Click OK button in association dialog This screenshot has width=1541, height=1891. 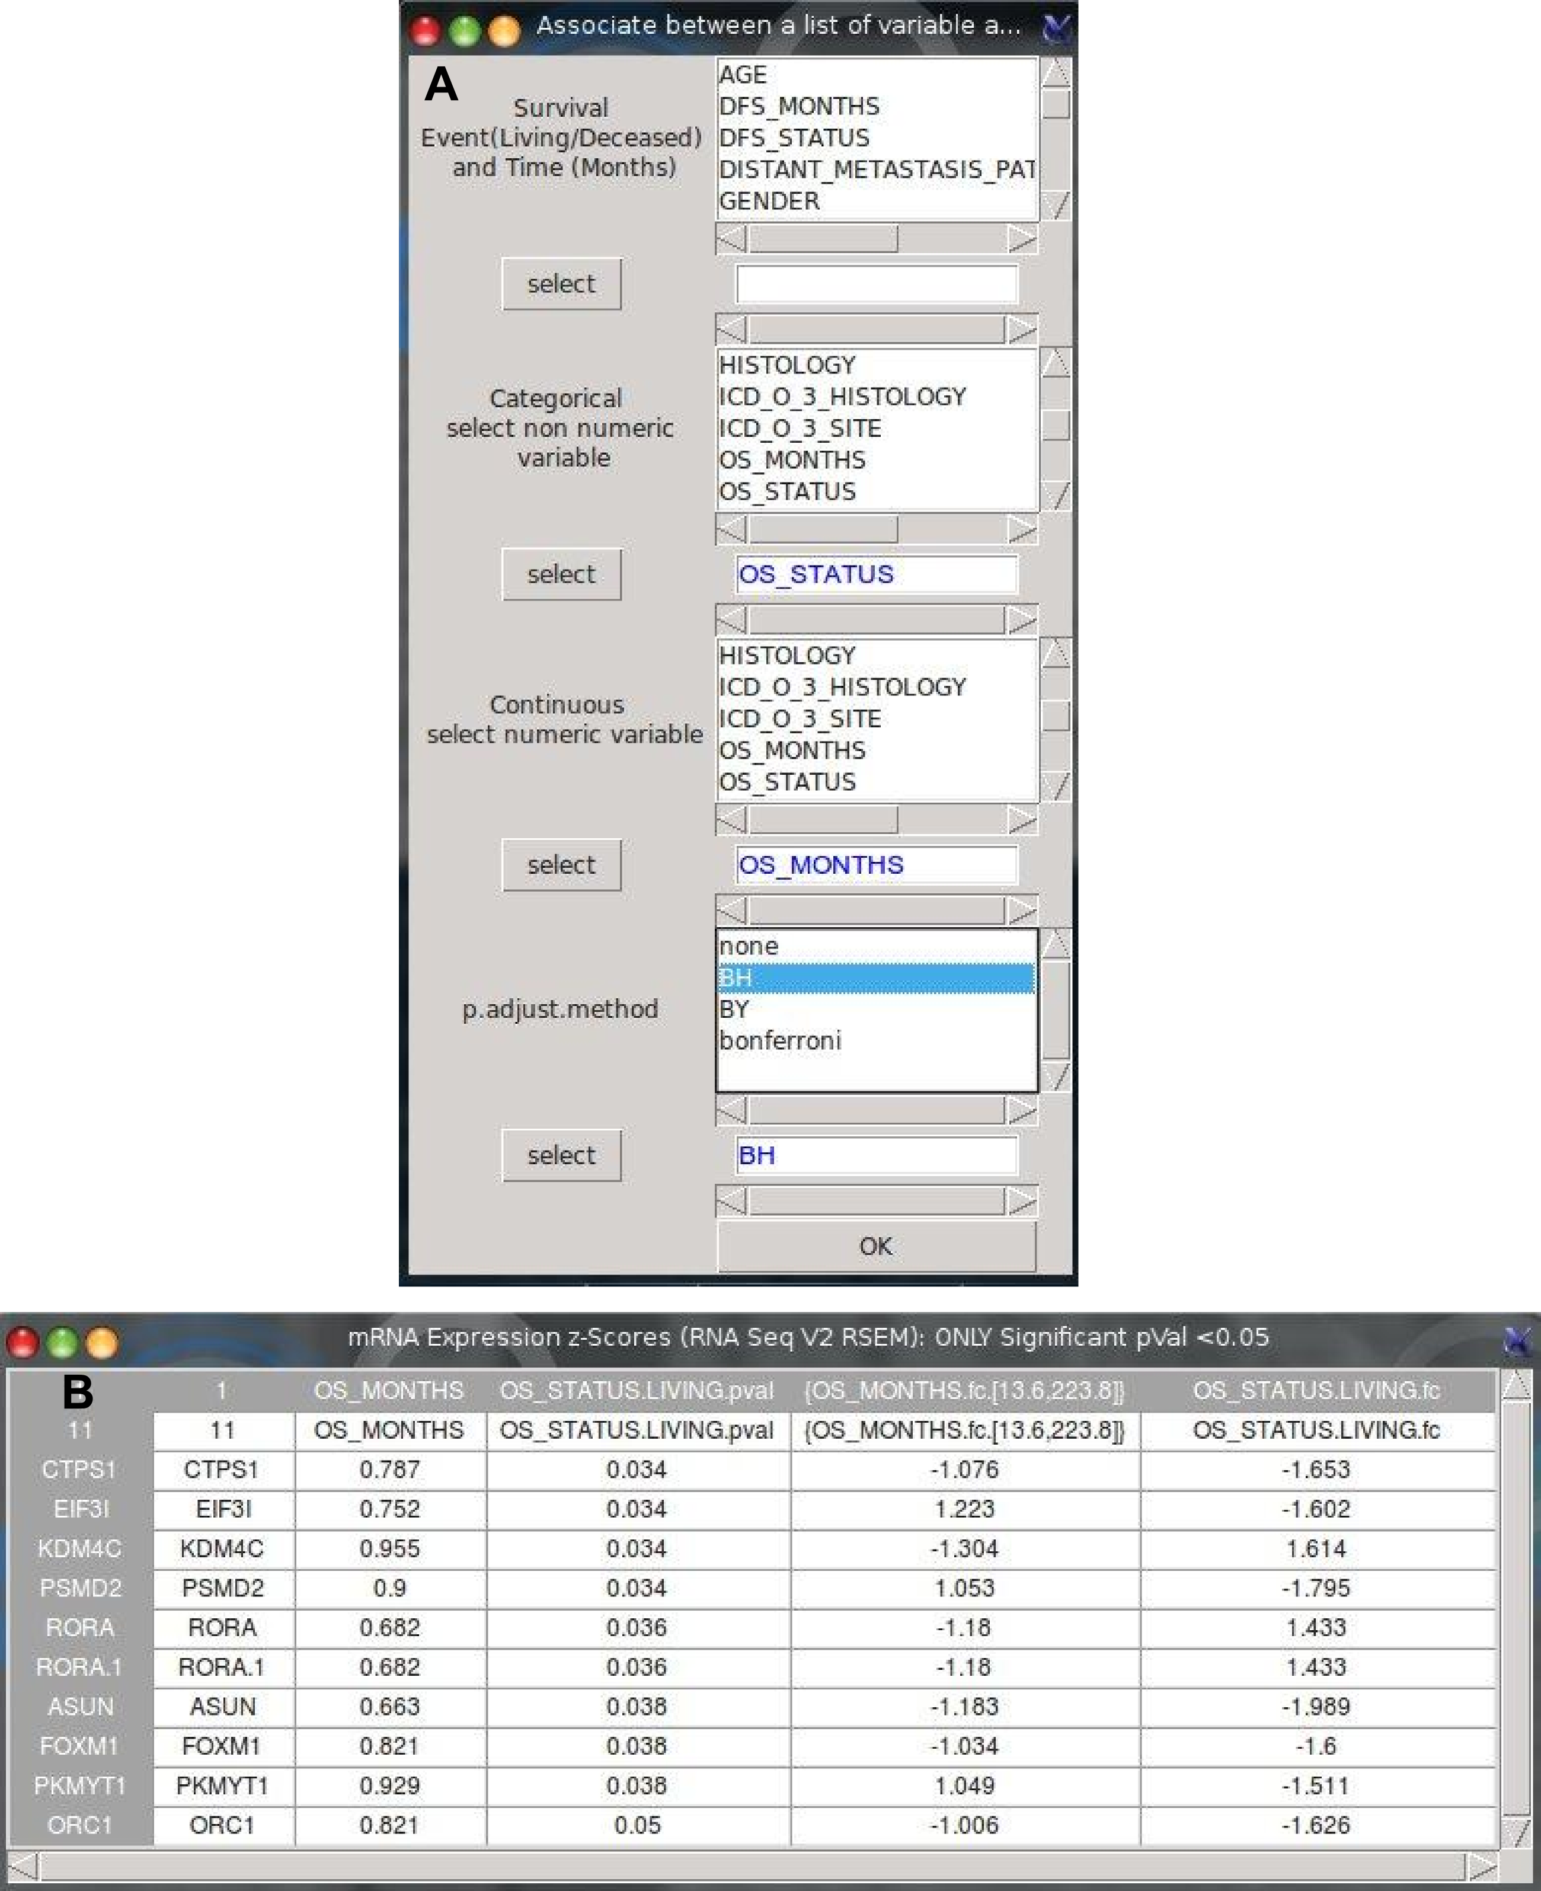(875, 1245)
